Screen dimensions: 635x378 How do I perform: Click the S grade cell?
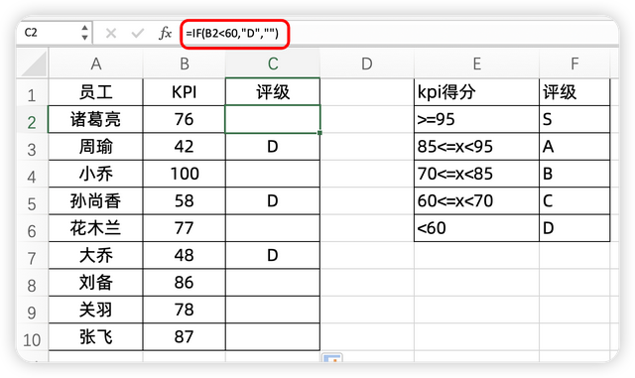pyautogui.click(x=574, y=119)
